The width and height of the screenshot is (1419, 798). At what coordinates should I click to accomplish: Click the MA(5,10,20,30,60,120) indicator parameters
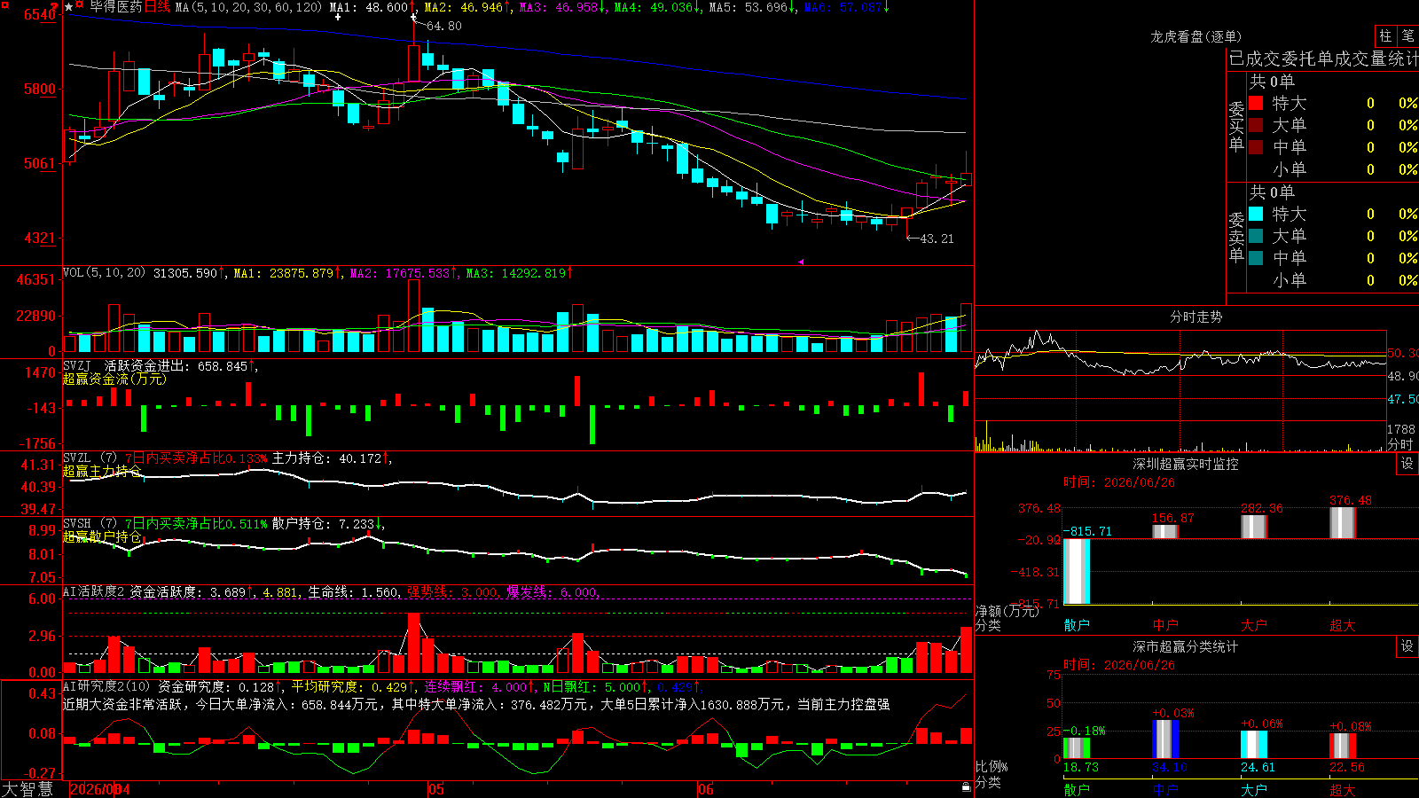[248, 7]
